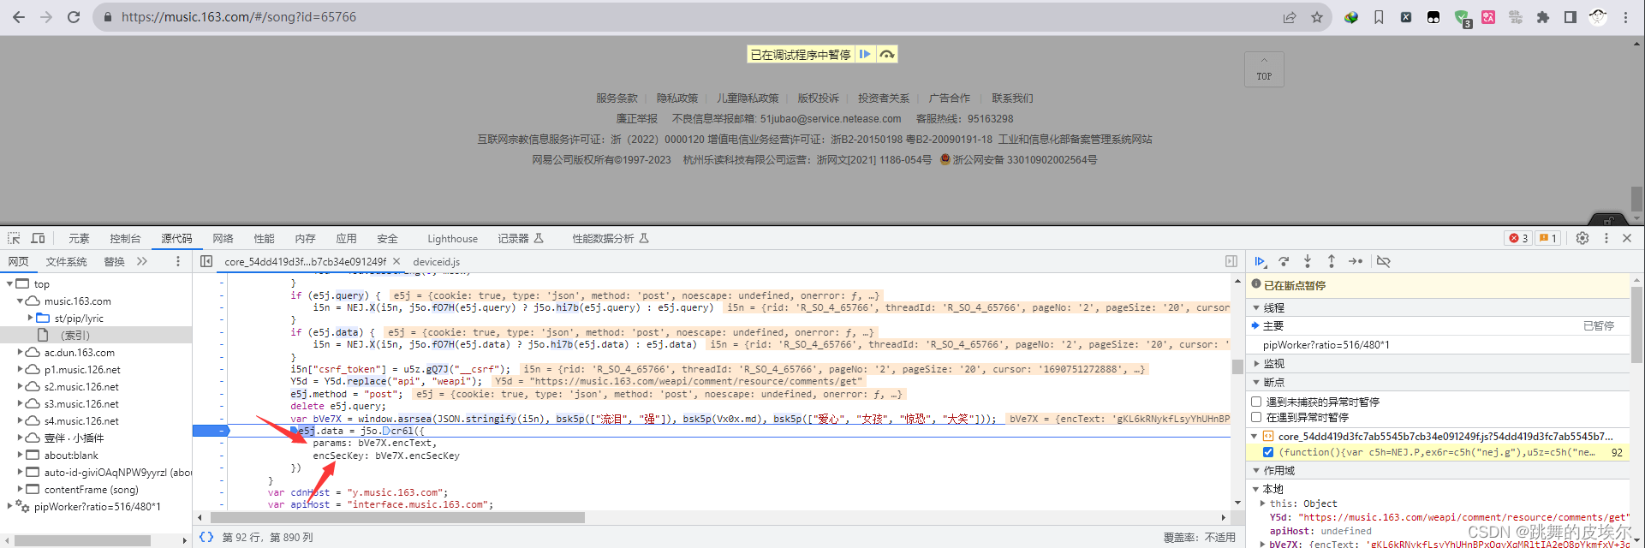Enable pause on uncaught exceptions checkbox
This screenshot has height=548, width=1645.
(x=1256, y=402)
